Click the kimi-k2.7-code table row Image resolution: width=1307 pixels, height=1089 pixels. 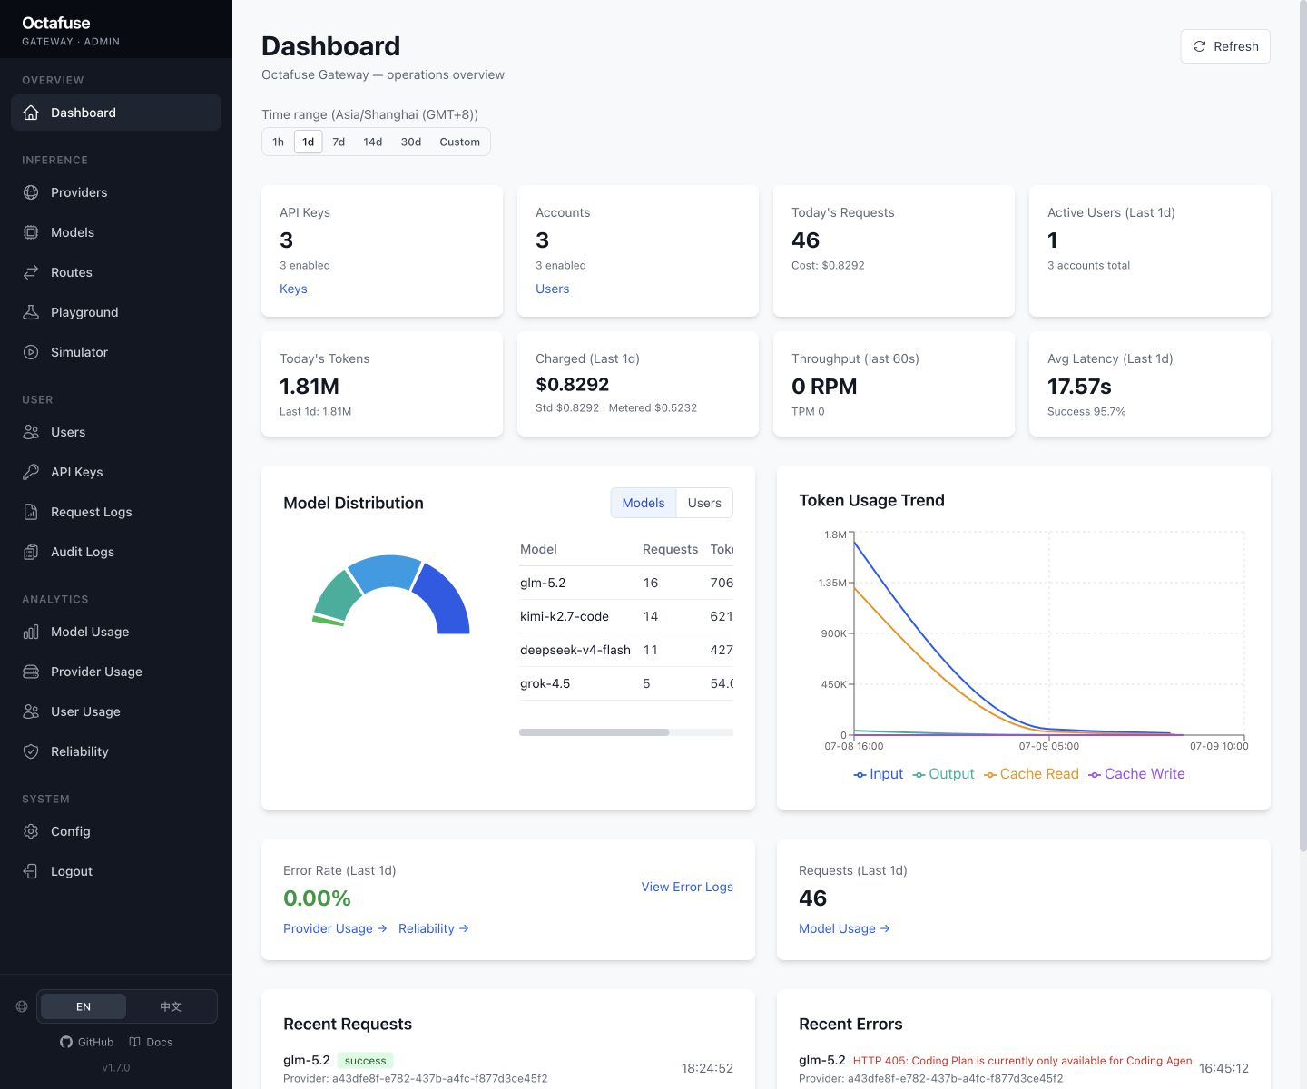(x=626, y=616)
